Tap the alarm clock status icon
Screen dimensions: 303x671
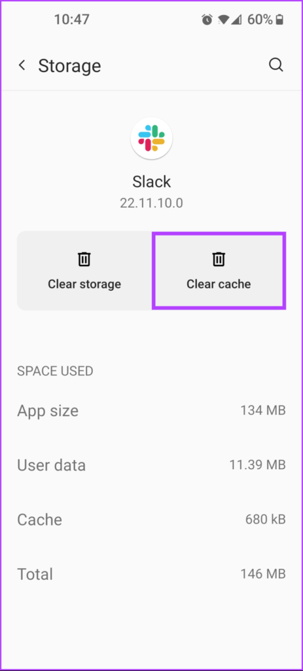point(207,20)
